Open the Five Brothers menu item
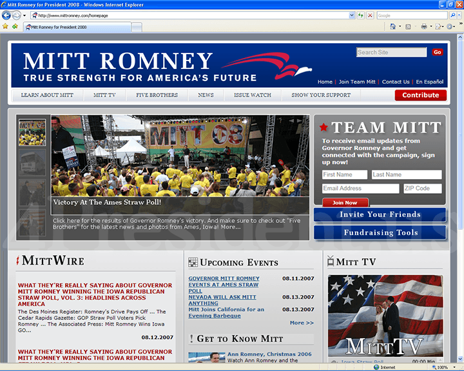The height and width of the screenshot is (371, 464). 157,95
